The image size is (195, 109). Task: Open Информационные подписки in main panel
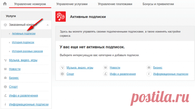coord(171,74)
